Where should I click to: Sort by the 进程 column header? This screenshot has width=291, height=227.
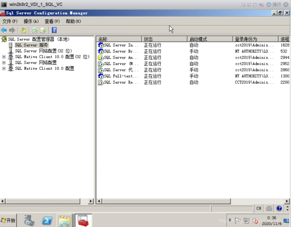click(x=284, y=39)
